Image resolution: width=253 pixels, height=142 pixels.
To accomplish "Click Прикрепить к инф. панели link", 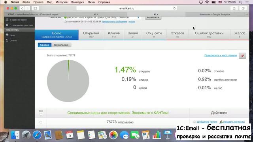I will pyautogui.click(x=221, y=55).
